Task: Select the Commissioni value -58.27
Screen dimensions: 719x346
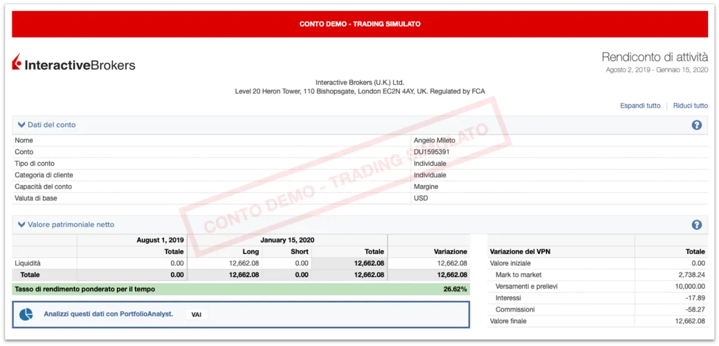Action: 695,309
